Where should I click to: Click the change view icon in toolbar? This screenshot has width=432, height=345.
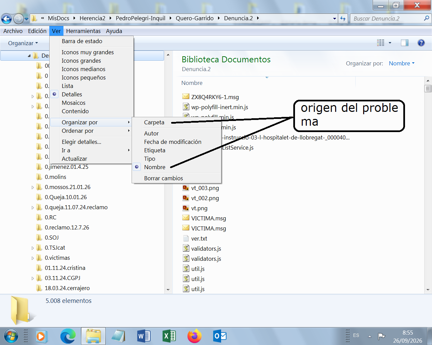click(x=381, y=43)
